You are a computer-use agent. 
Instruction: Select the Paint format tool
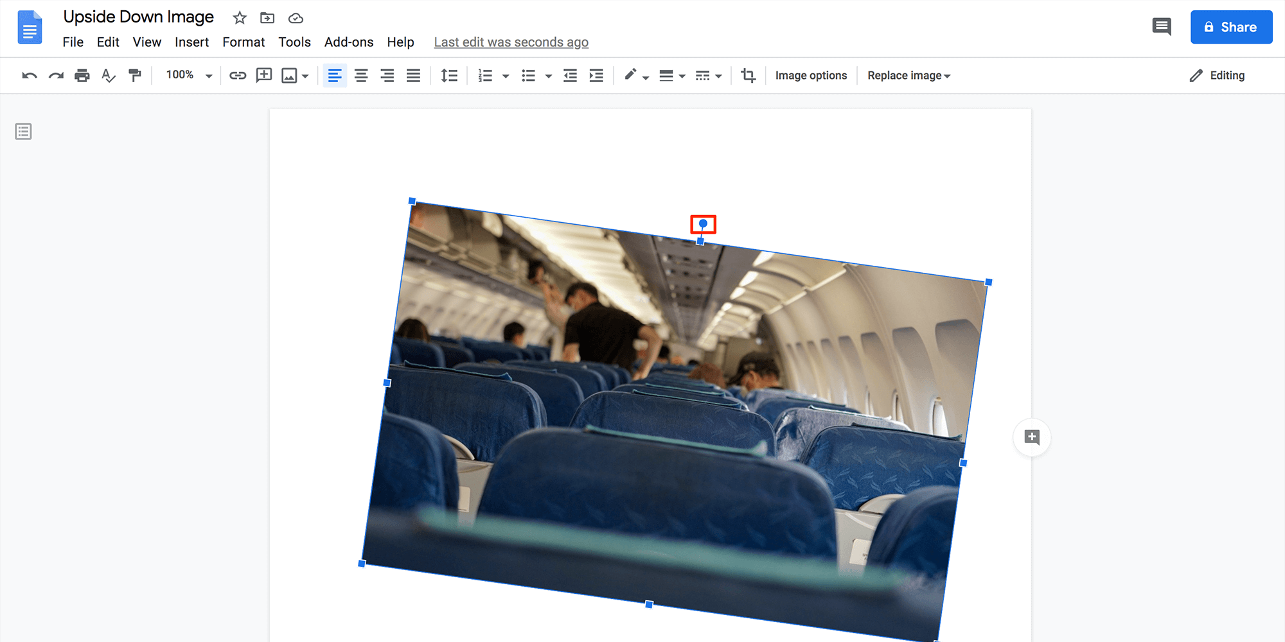134,75
